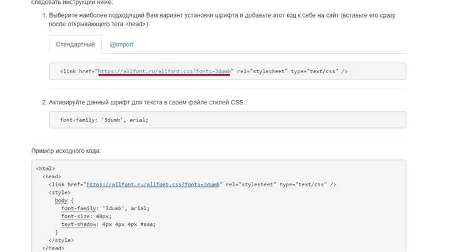Click the opening <html> tag line
The width and height of the screenshot is (469, 252).
tap(46, 169)
